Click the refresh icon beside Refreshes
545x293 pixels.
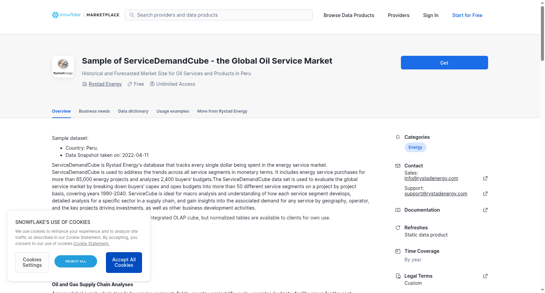pos(398,228)
